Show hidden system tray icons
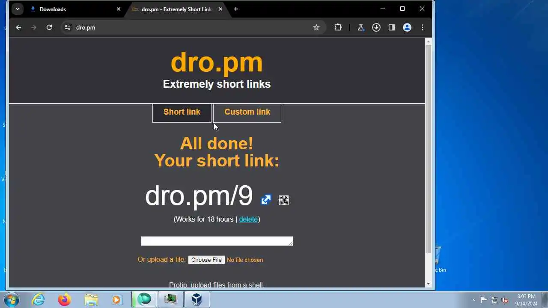The width and height of the screenshot is (548, 308). pos(474,300)
